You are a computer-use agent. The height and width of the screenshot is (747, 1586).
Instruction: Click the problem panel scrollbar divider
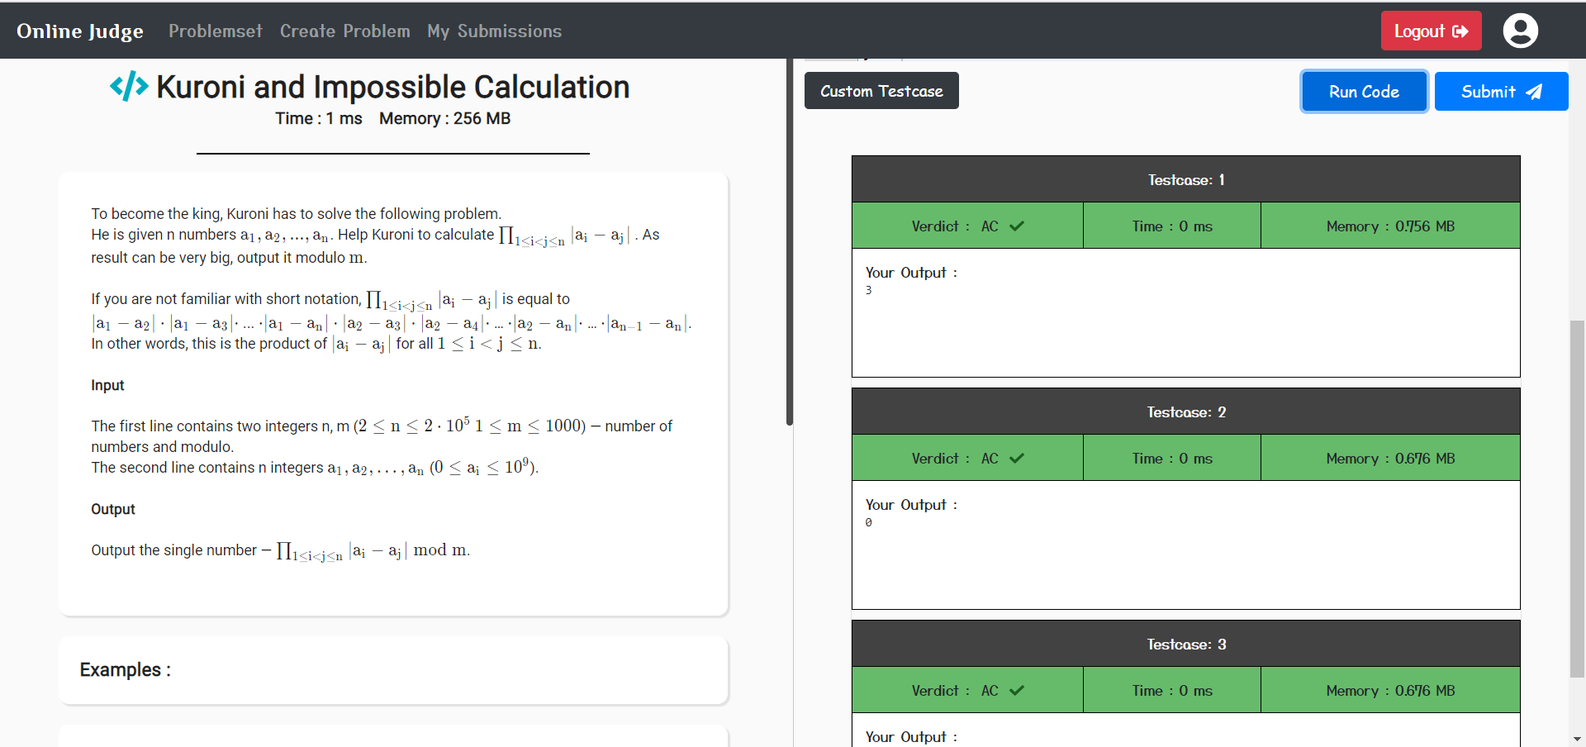(790, 242)
